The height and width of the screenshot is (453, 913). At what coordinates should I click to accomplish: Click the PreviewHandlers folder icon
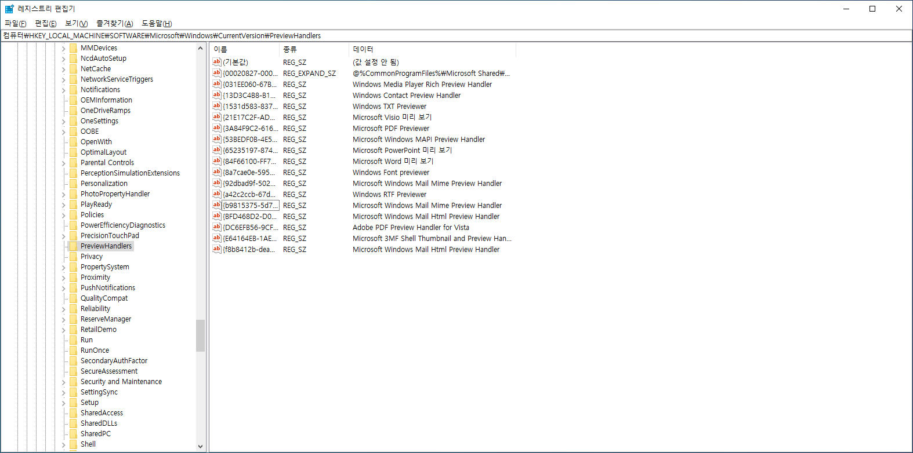73,246
